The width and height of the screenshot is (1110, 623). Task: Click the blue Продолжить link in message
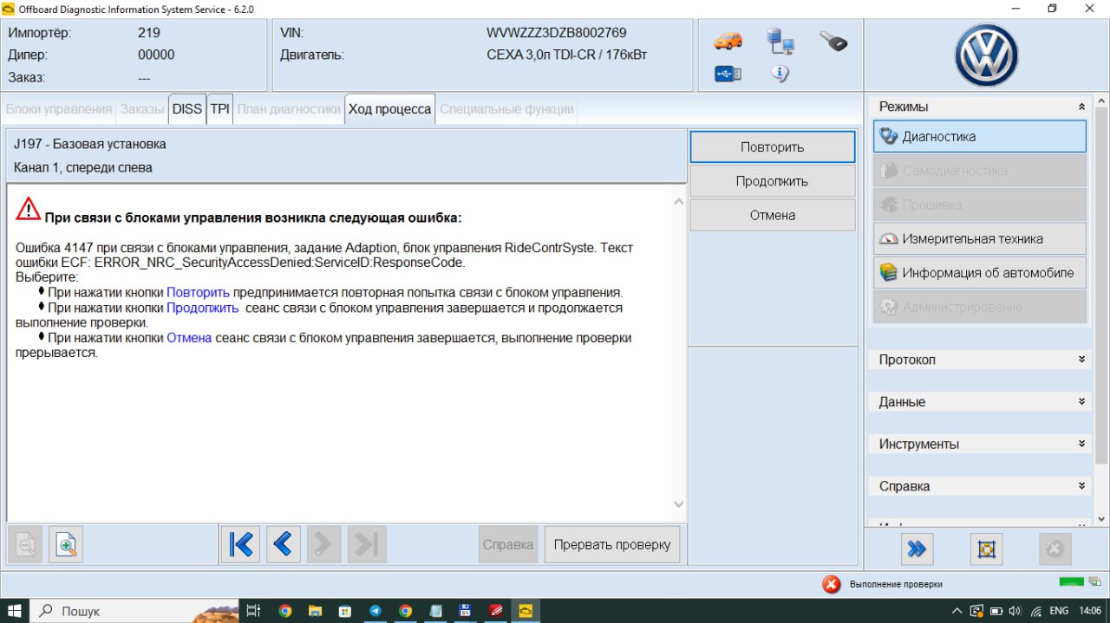click(203, 308)
